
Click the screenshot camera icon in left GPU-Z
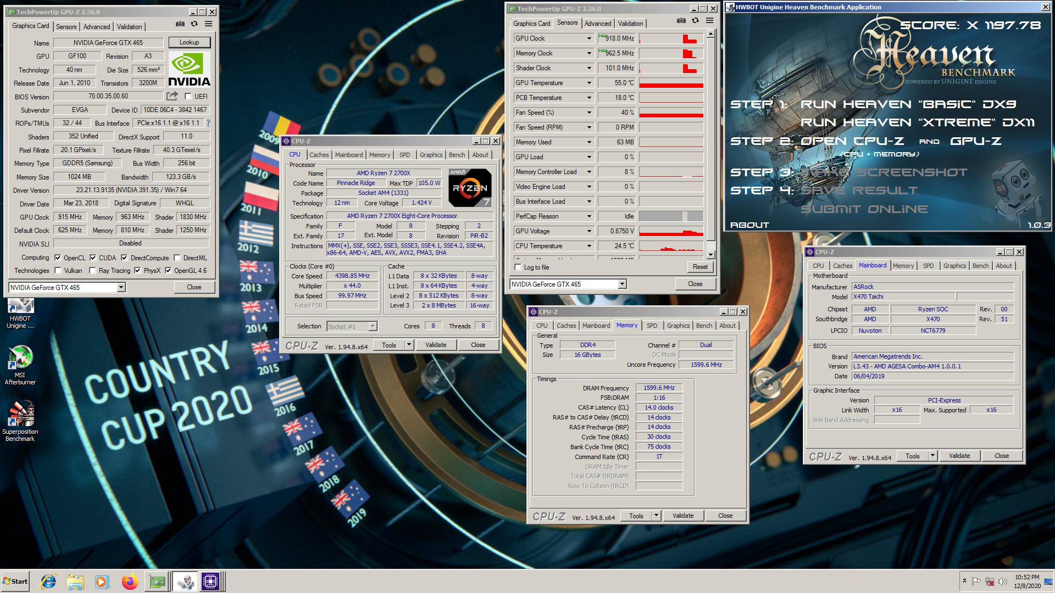tap(180, 24)
